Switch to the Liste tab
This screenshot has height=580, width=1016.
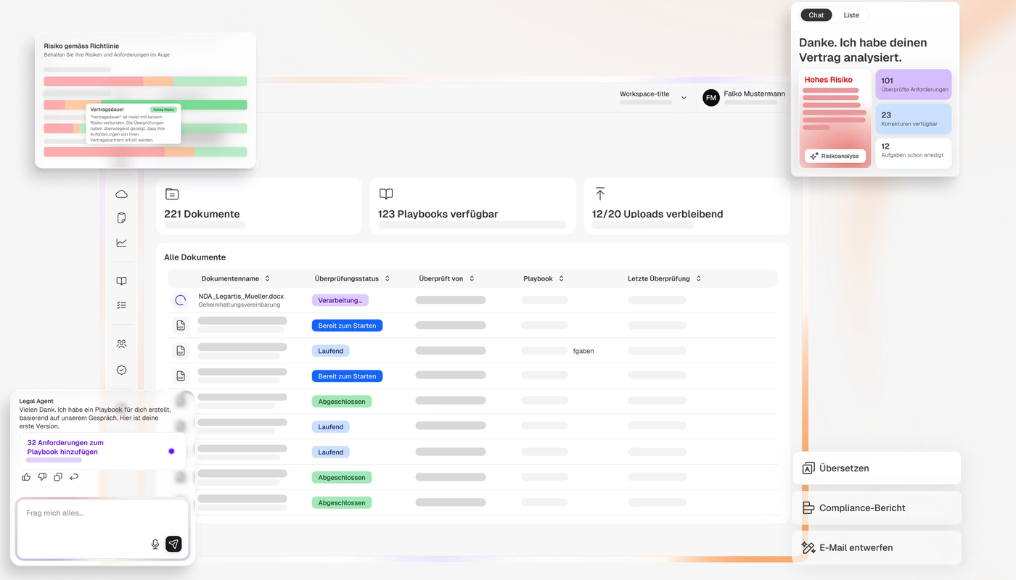pyautogui.click(x=851, y=15)
